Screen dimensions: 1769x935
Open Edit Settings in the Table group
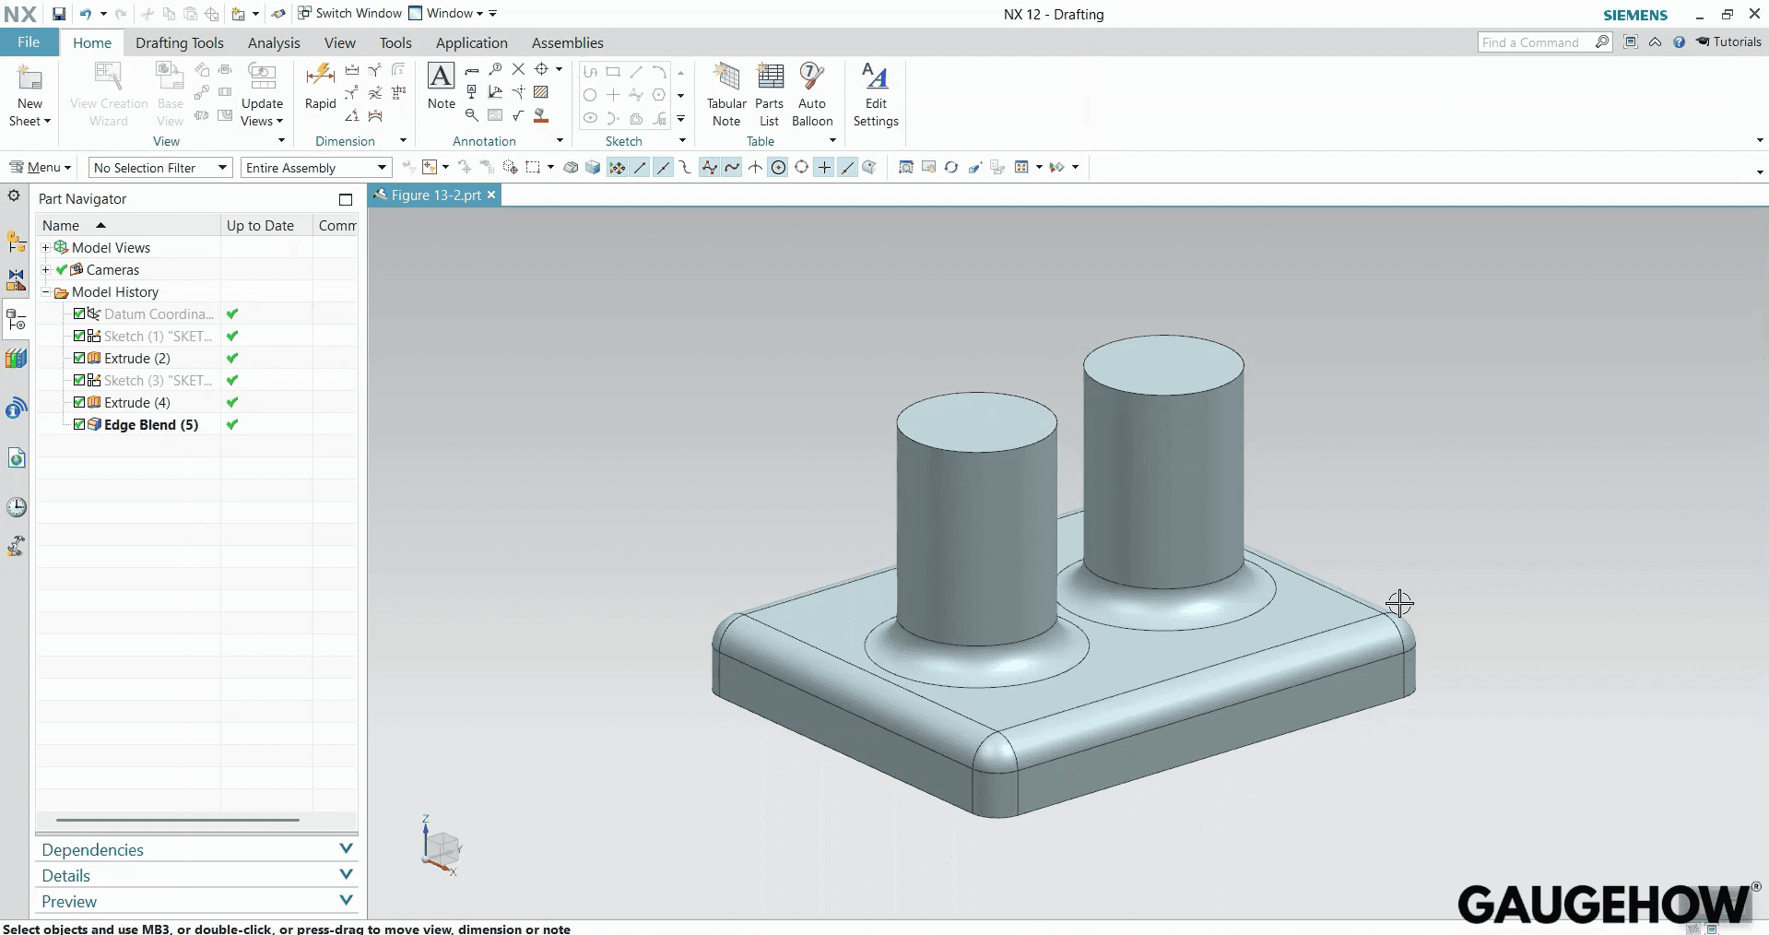[875, 92]
